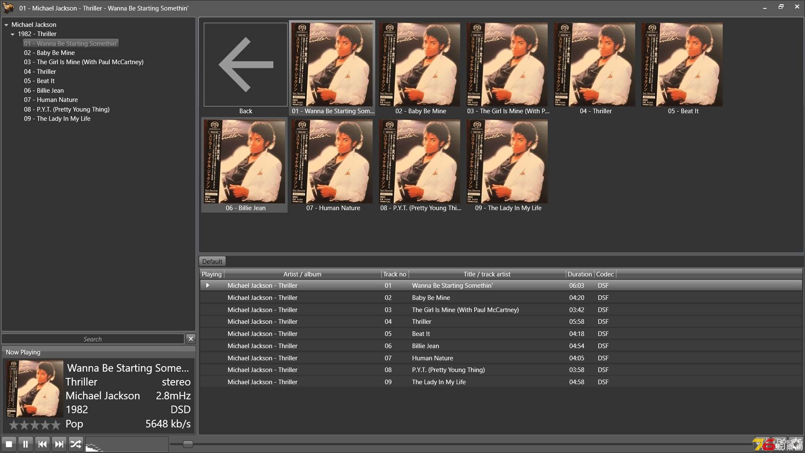Click the application icon in title bar

8,8
